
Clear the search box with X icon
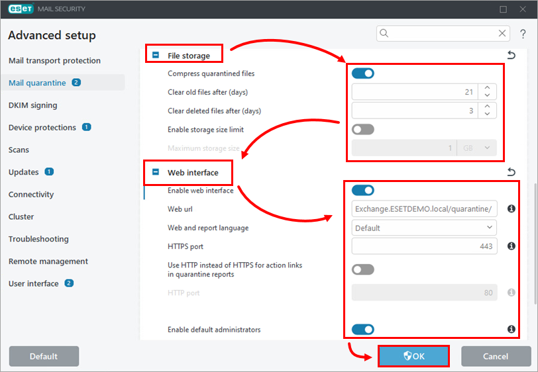(x=502, y=34)
